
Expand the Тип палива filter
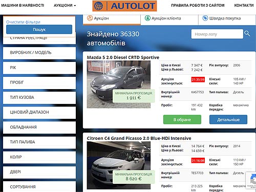39,142
